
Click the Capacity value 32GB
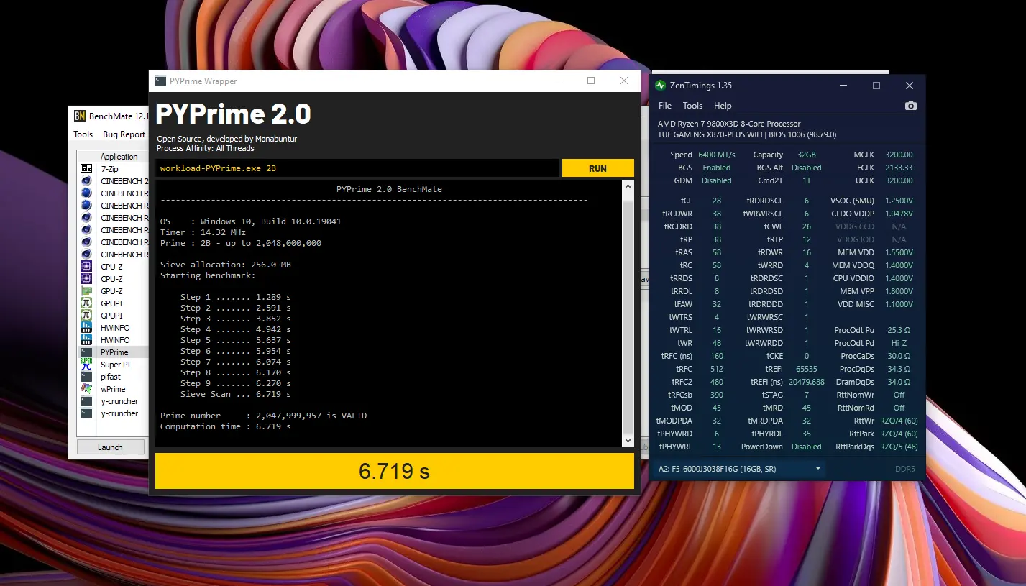[806, 155]
